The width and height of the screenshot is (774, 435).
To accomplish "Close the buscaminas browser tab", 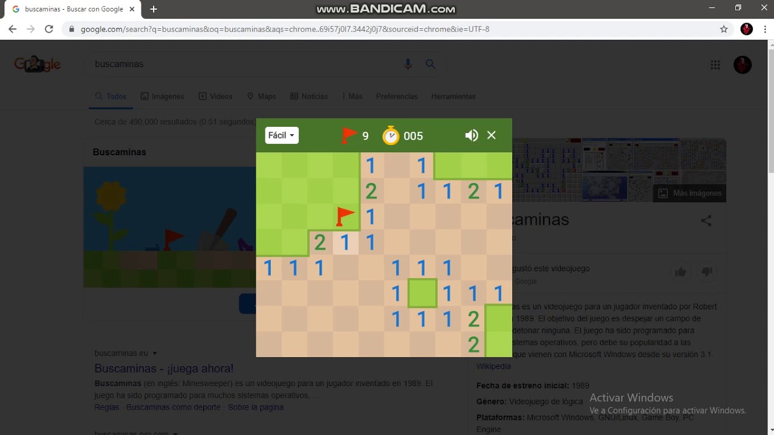I will pyautogui.click(x=132, y=9).
